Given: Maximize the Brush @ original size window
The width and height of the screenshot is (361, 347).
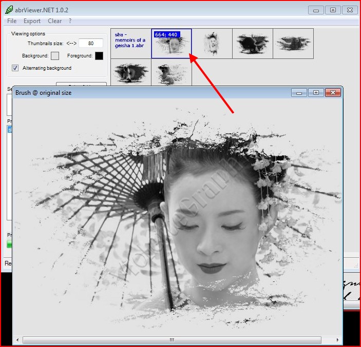Looking at the screenshot, I should (316, 93).
